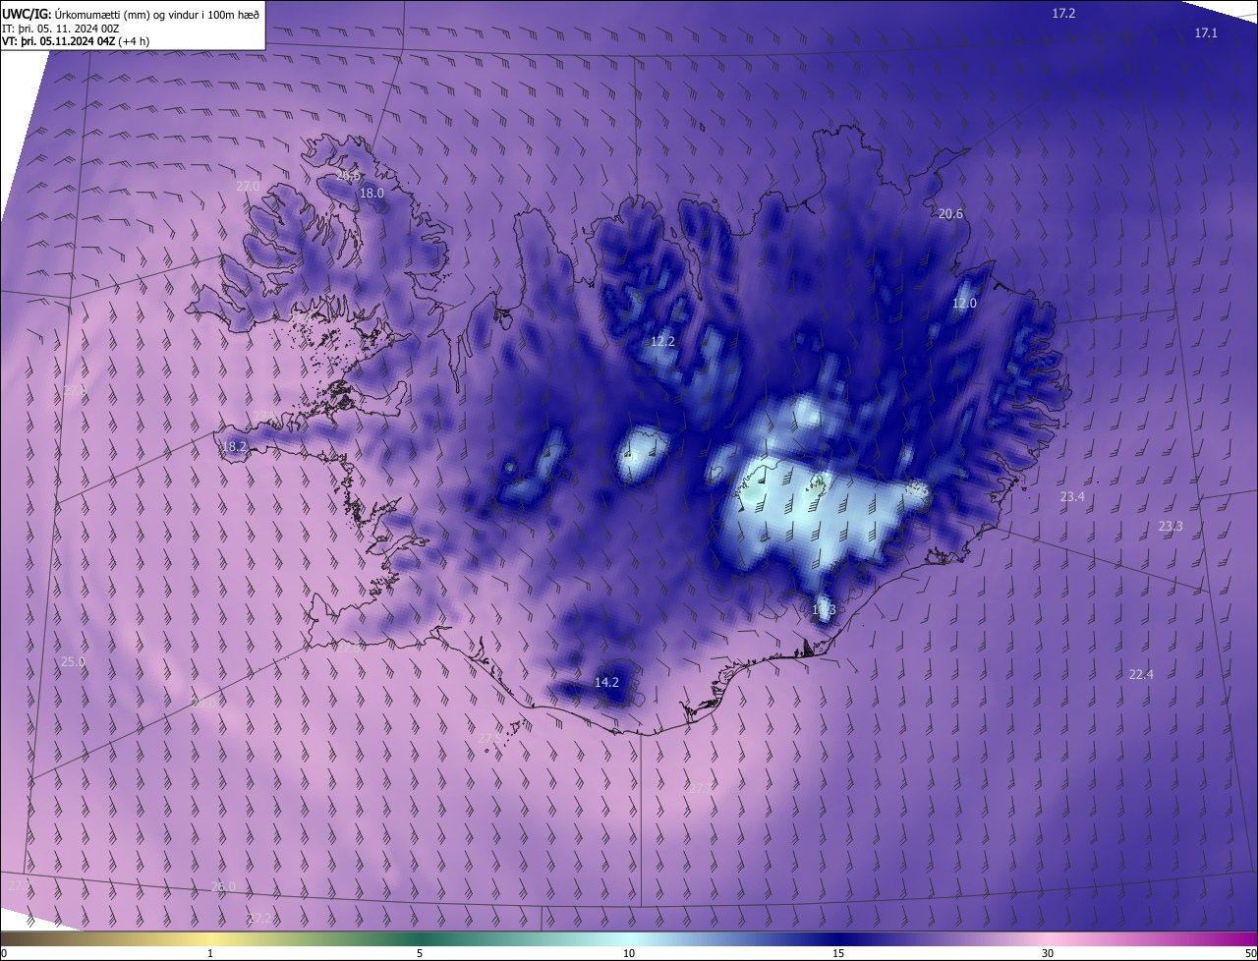The height and width of the screenshot is (961, 1258).
Task: Click the 20.6 value label in northeast Iceland
Action: point(950,214)
